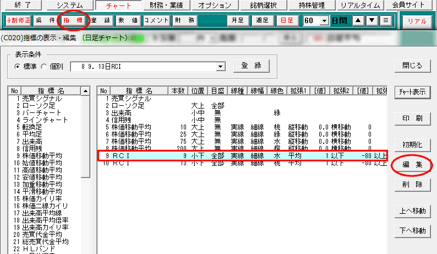437x254 pixels.
Task: Click the 編集 edit button
Action: (412, 165)
